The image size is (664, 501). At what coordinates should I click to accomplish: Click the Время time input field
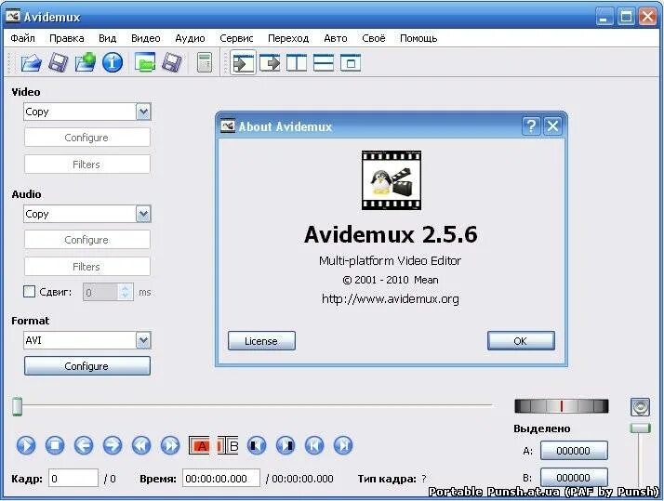point(221,478)
